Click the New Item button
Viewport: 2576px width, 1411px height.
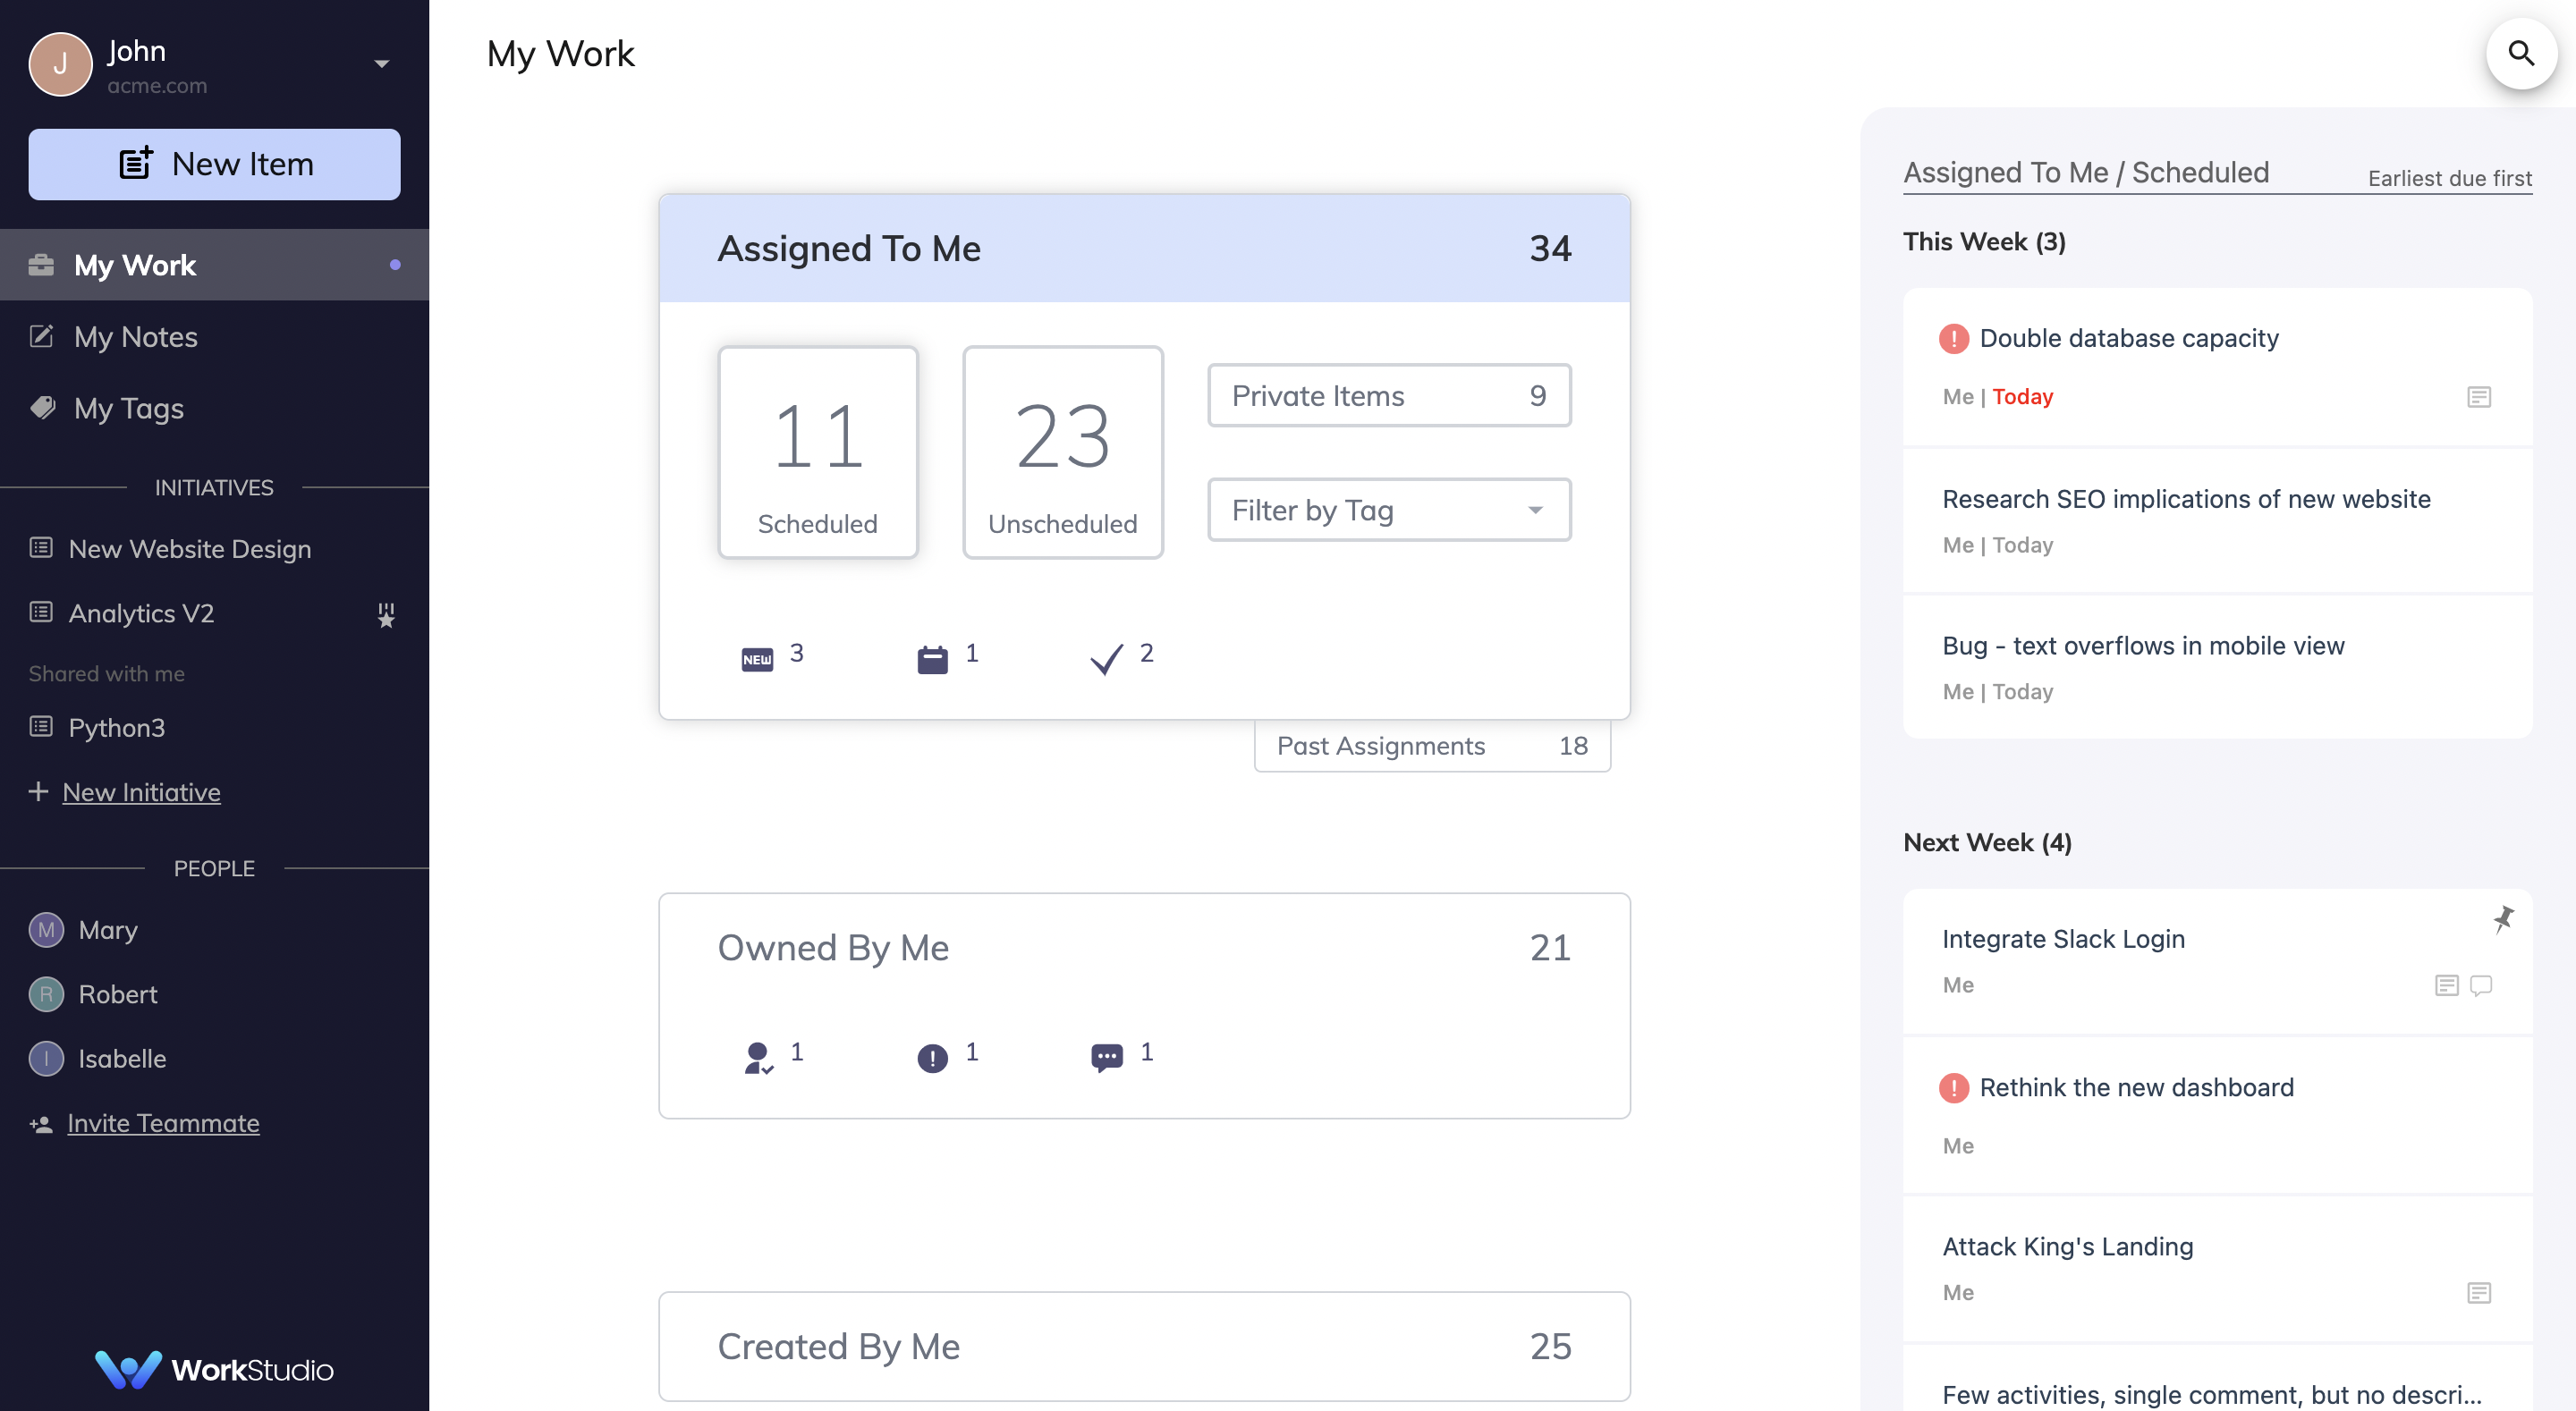(214, 164)
